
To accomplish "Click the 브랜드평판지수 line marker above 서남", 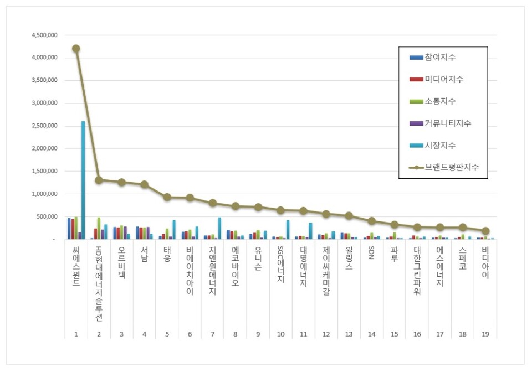I will pos(144,184).
